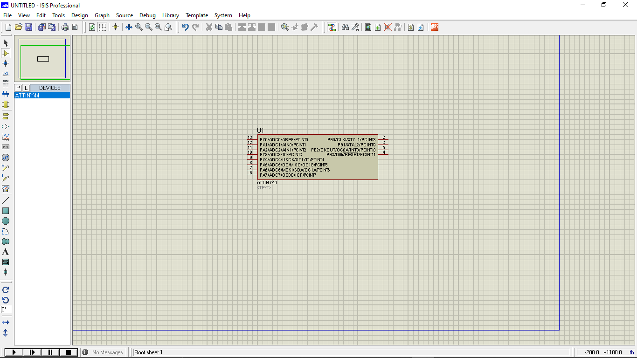The height and width of the screenshot is (358, 637).
Task: Copy selection to clipboard
Action: [x=219, y=27]
